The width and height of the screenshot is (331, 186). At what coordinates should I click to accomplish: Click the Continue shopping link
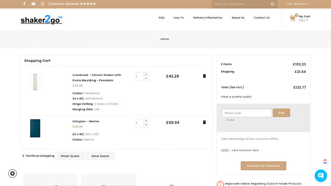(x=38, y=156)
